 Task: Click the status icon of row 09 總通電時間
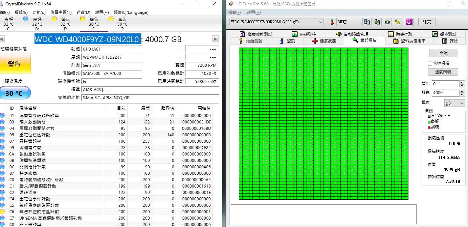click(x=2, y=147)
